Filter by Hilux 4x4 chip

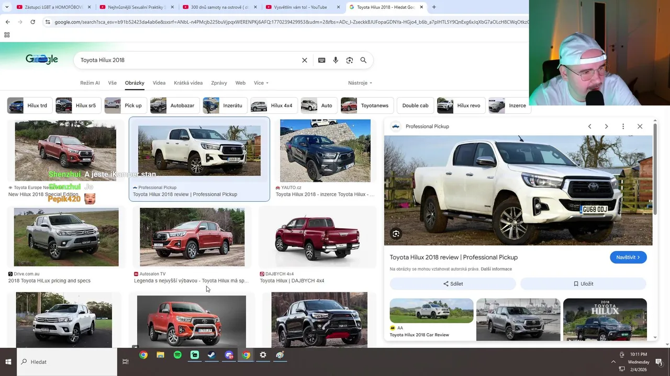(274, 105)
